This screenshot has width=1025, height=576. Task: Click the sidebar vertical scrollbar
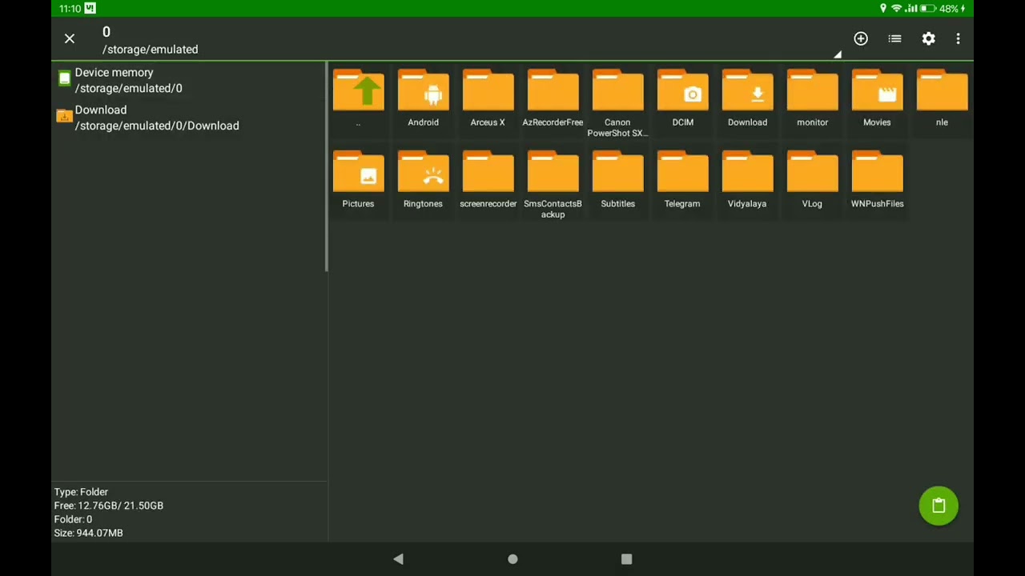(327, 168)
